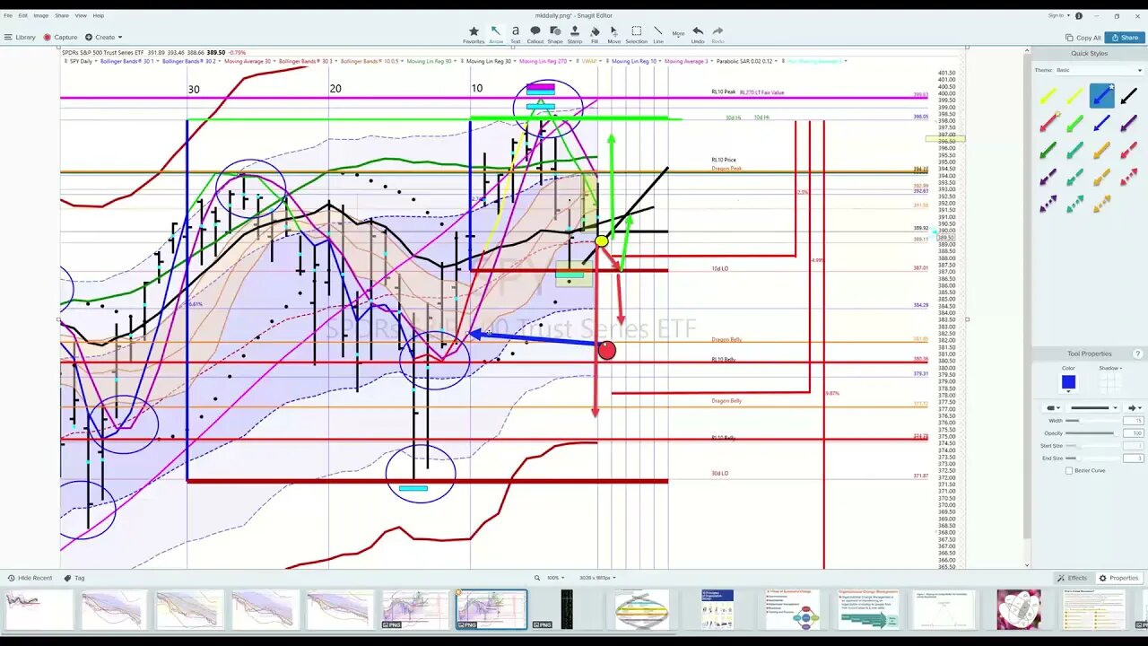Screen dimensions: 1148x646
Task: Open the yellow oval diagram thumbnail
Action: [x=642, y=609]
